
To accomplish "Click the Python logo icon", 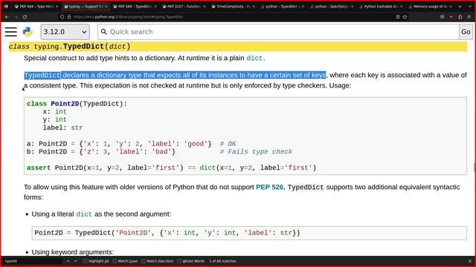I will click(28, 32).
